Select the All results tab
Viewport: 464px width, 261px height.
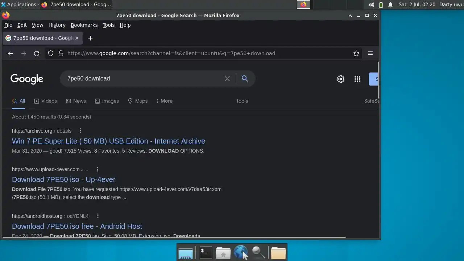point(18,101)
